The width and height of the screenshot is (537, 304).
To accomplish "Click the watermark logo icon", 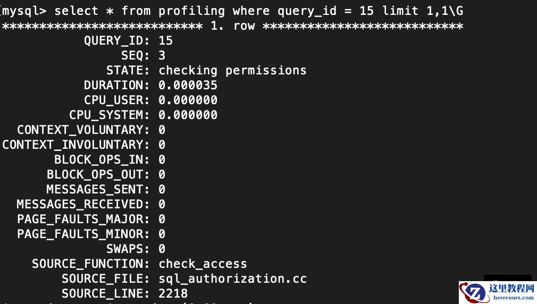I will [474, 292].
